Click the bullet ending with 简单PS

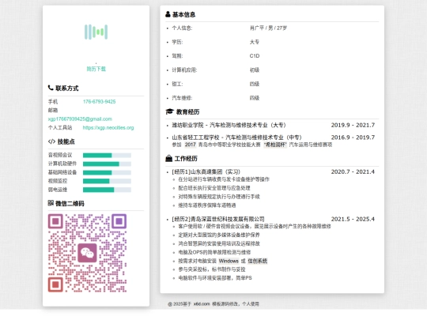(x=215, y=278)
